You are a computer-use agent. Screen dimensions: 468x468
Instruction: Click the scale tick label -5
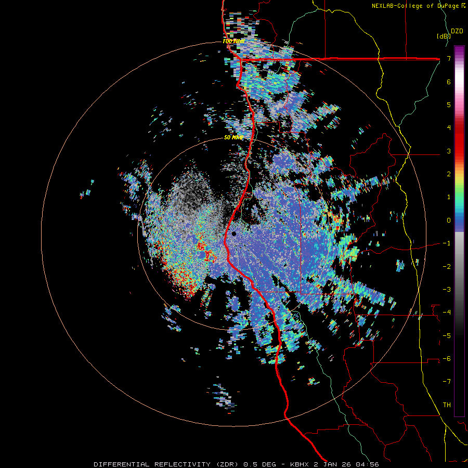pyautogui.click(x=447, y=336)
